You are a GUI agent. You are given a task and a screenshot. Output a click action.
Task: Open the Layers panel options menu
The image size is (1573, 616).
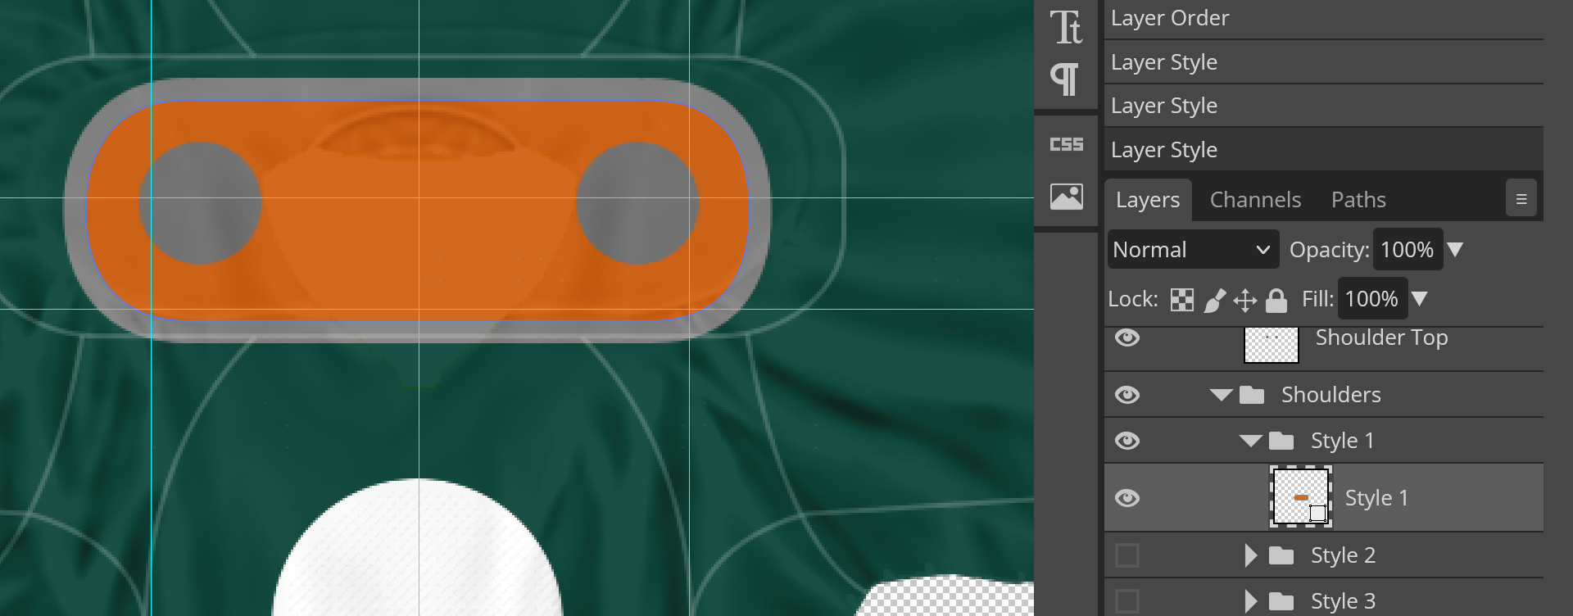pyautogui.click(x=1521, y=199)
